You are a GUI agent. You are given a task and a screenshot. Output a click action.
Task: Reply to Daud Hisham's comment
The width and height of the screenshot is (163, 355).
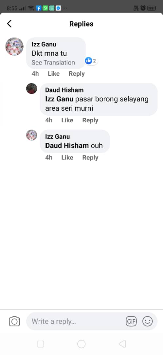(90, 120)
